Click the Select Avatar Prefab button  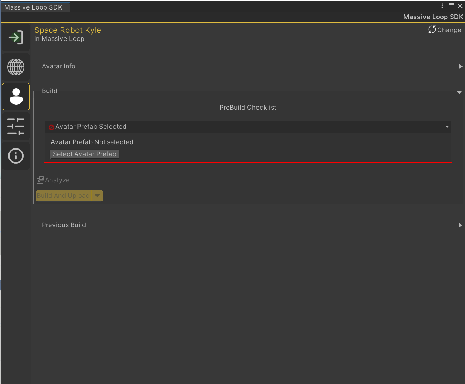(85, 154)
